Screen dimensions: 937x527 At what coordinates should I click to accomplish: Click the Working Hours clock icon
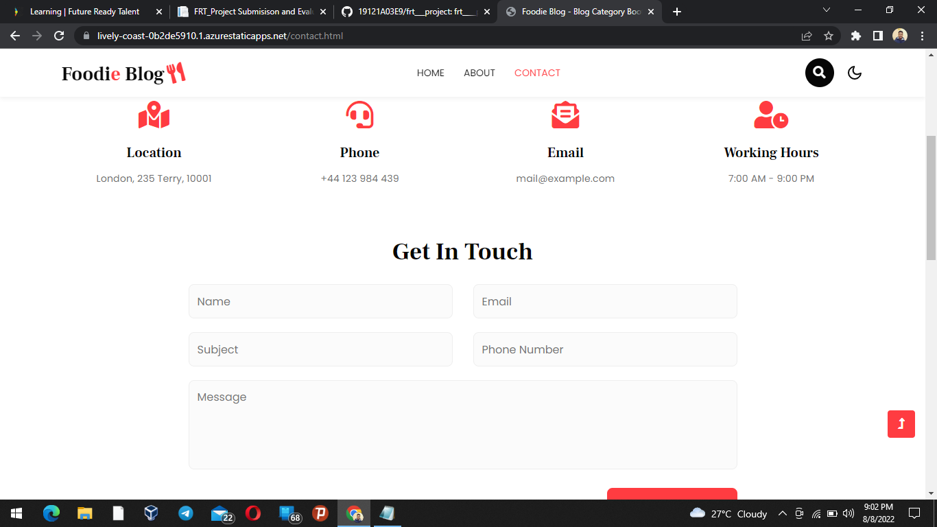click(771, 115)
